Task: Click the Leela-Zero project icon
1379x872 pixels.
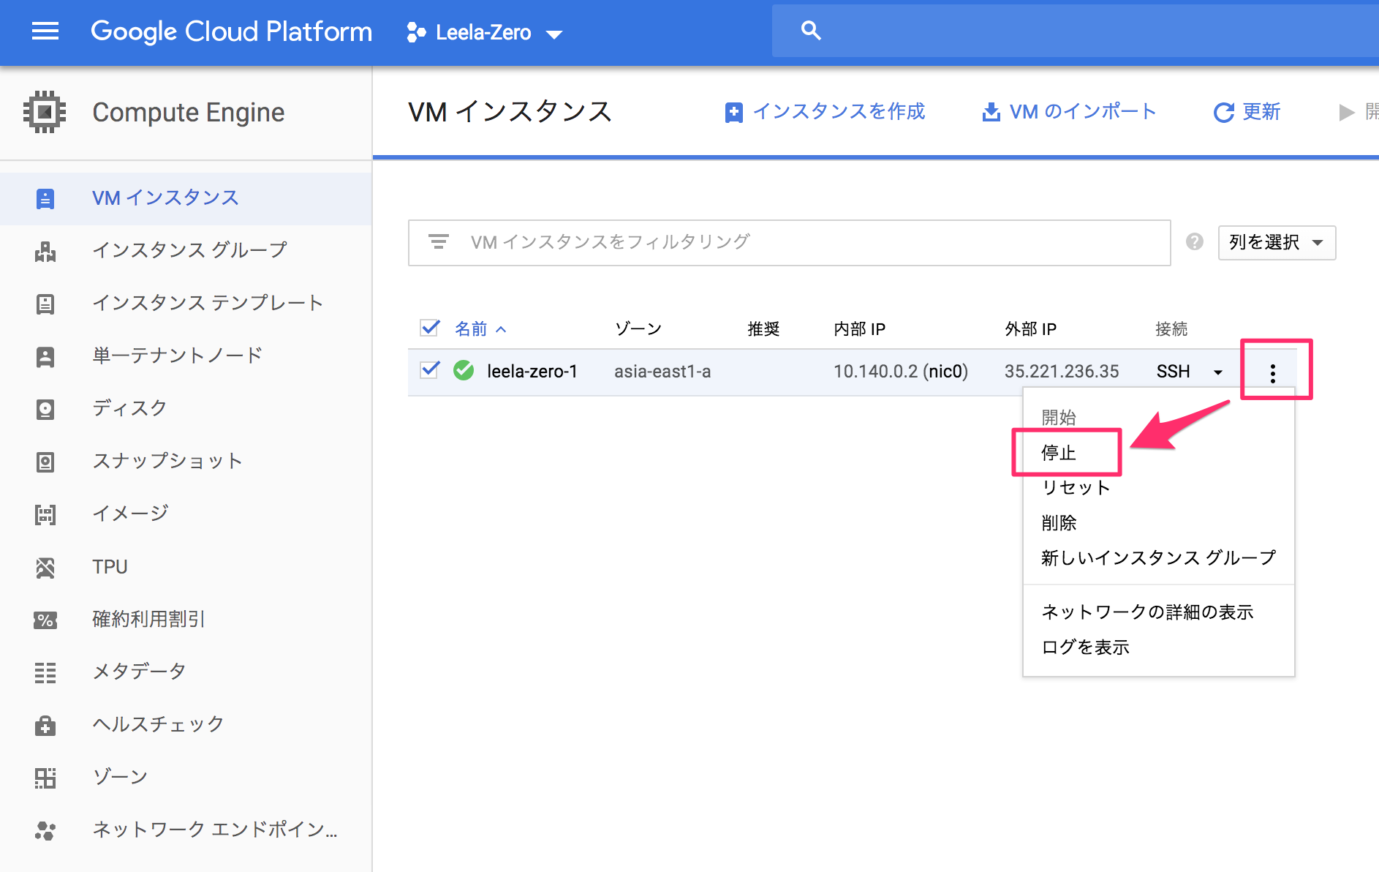Action: pyautogui.click(x=416, y=32)
